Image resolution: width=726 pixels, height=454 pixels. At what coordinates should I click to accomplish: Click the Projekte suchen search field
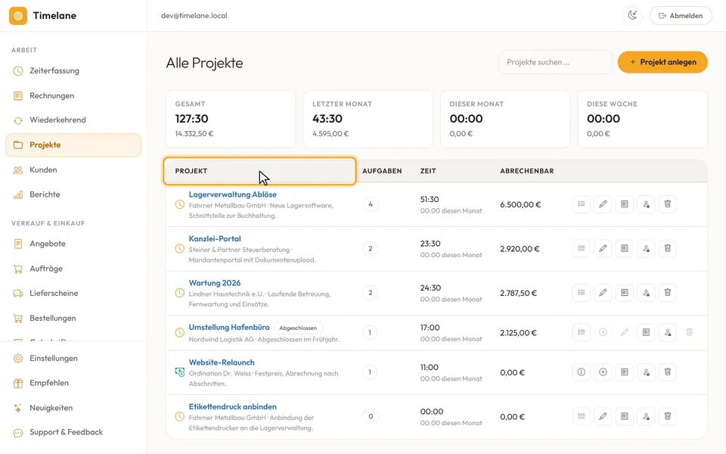[554, 62]
